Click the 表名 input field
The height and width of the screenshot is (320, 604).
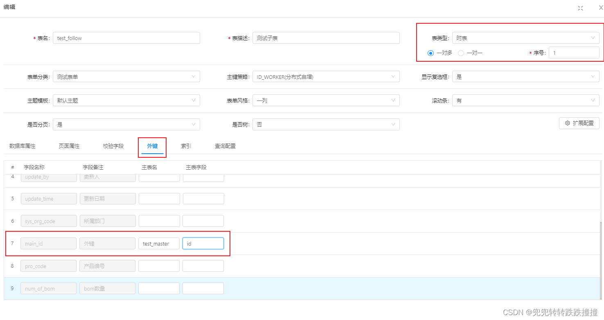tap(126, 38)
